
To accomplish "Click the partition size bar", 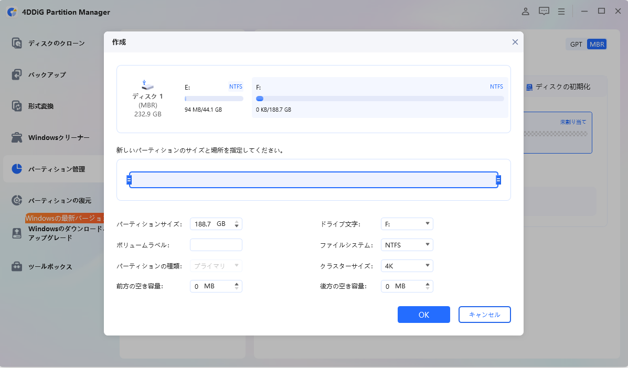I will pyautogui.click(x=314, y=180).
